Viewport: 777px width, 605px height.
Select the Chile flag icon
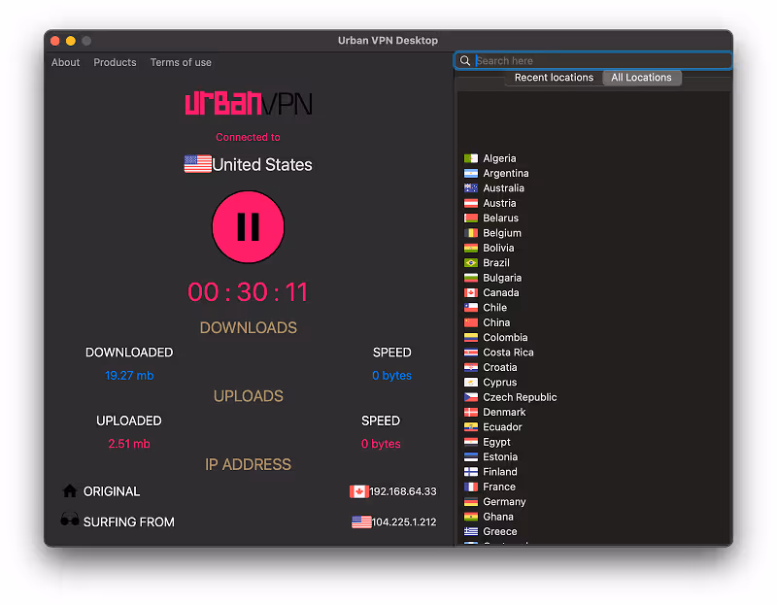pos(471,308)
